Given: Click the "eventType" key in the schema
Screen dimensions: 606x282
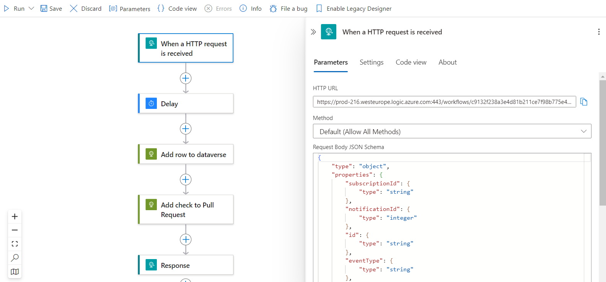Looking at the screenshot, I should coord(364,261).
